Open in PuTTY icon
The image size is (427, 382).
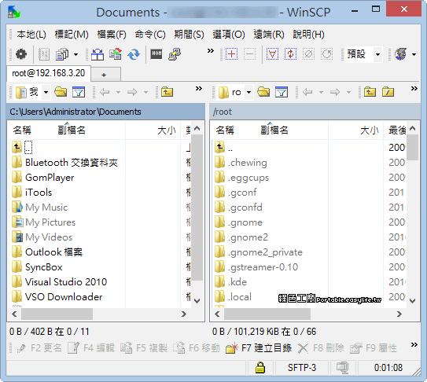click(175, 54)
